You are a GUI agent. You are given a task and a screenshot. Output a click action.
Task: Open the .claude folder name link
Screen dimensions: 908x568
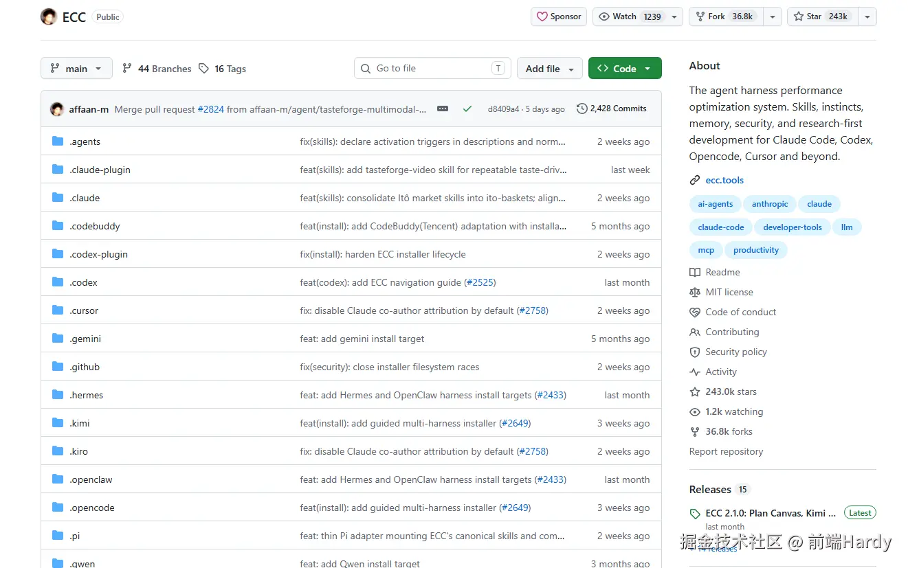click(85, 198)
